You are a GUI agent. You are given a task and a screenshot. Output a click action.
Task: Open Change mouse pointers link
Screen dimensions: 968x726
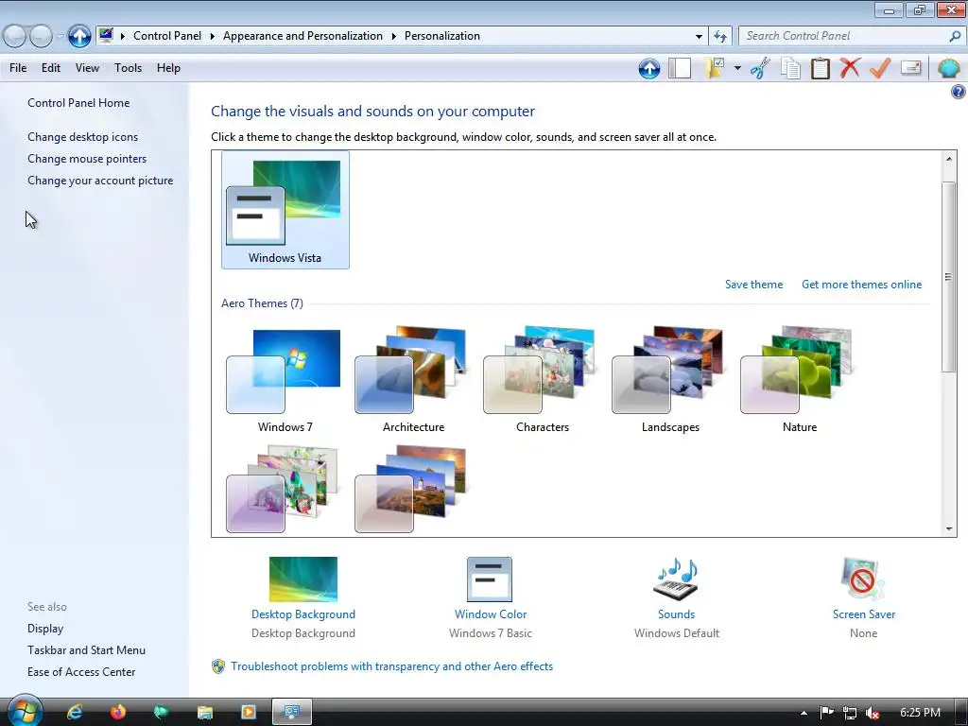pyautogui.click(x=87, y=159)
